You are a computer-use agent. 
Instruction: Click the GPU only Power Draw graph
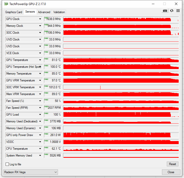click(121, 135)
